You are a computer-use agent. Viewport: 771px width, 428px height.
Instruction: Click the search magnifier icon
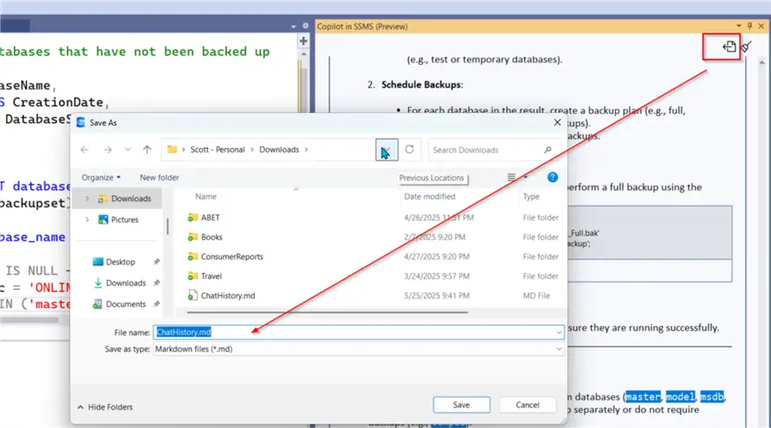pyautogui.click(x=547, y=150)
